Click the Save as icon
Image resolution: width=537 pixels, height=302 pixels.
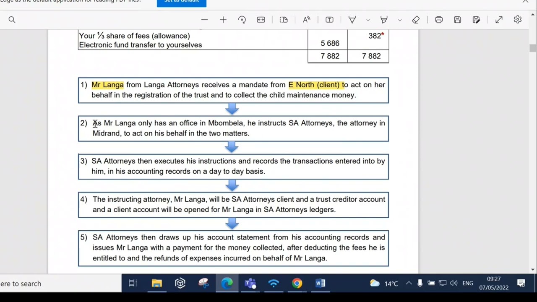(476, 20)
